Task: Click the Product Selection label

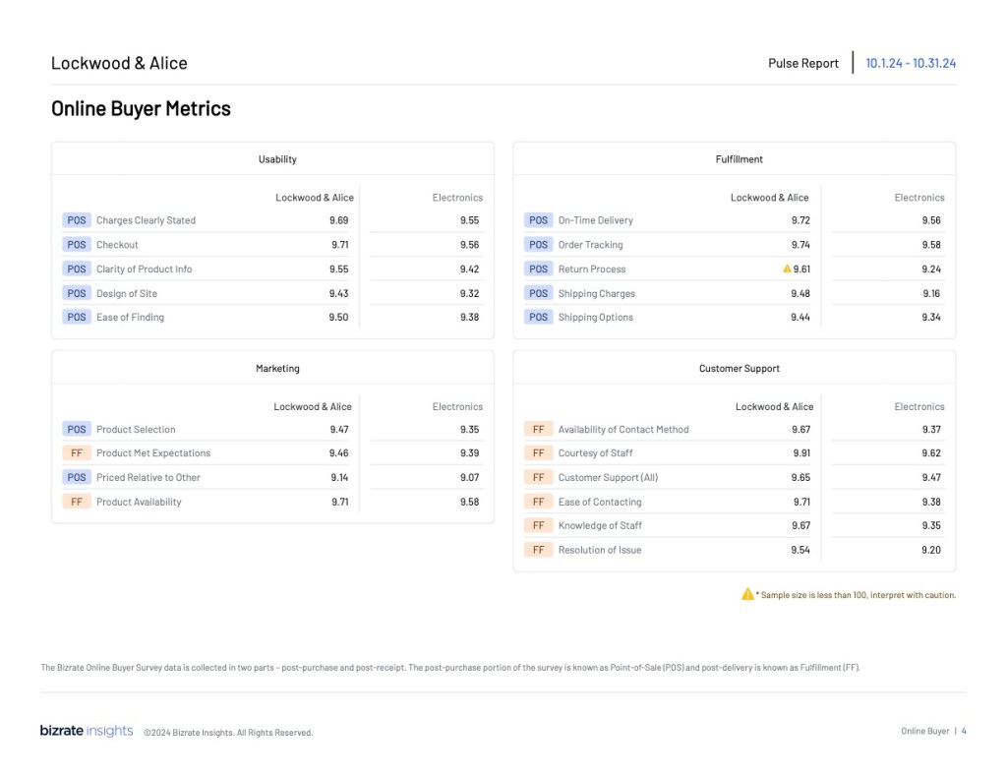Action: click(136, 429)
